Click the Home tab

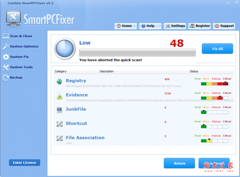pyautogui.click(x=126, y=26)
